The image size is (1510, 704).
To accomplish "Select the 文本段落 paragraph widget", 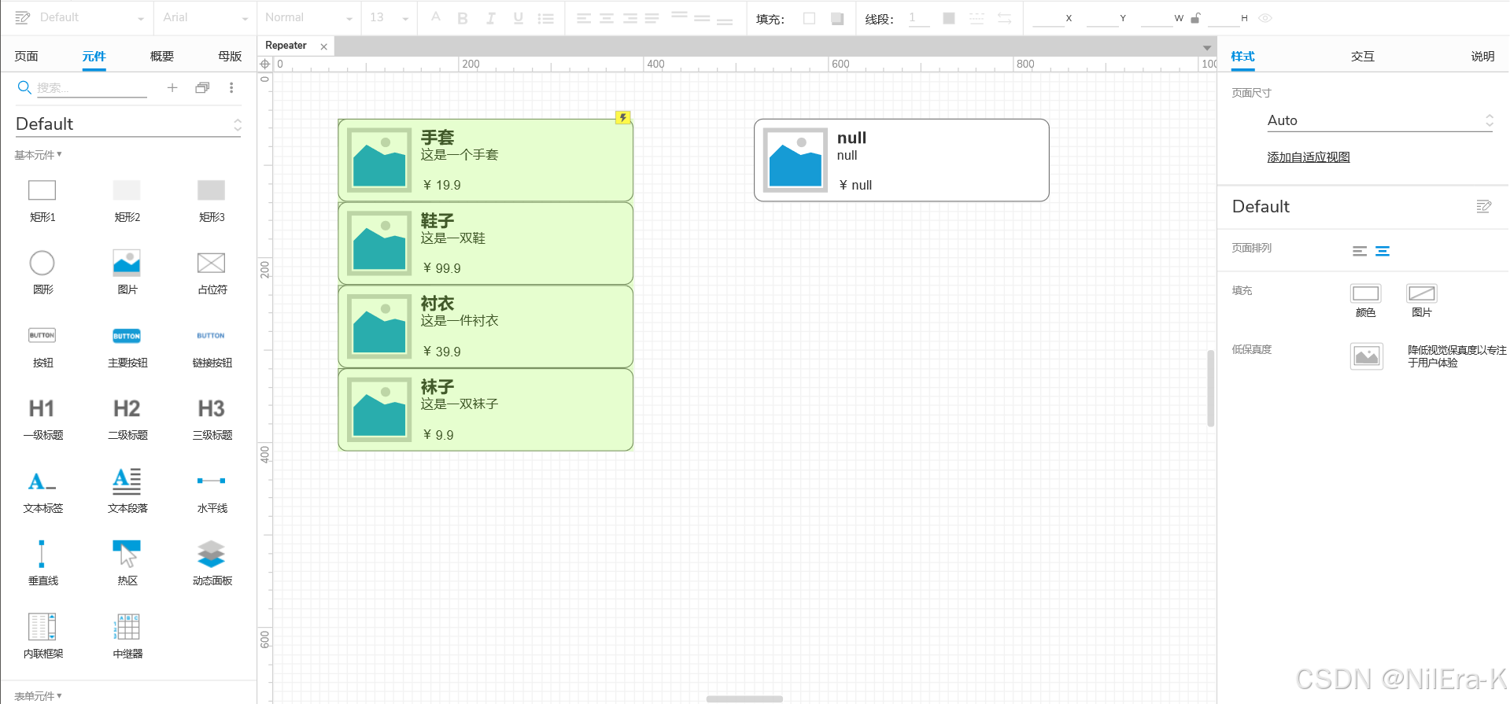I will [127, 492].
